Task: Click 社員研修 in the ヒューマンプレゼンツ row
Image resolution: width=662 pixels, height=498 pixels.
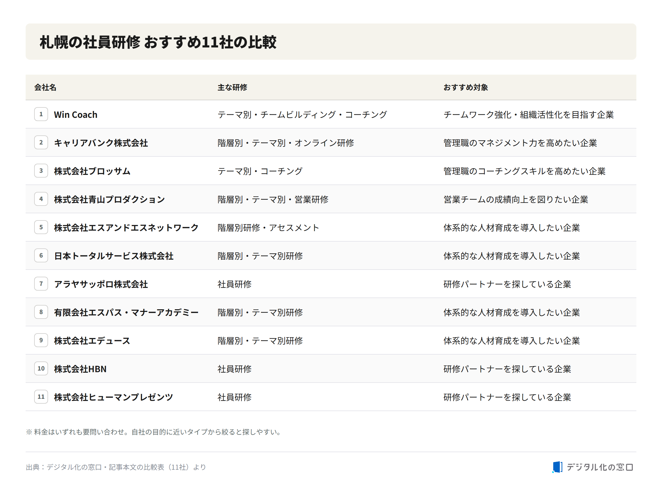Action: (235, 397)
